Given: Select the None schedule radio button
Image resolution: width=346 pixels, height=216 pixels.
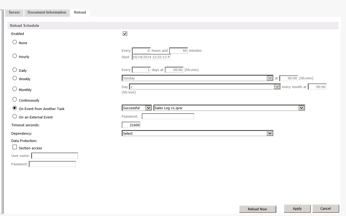Looking at the screenshot, I should [15, 42].
